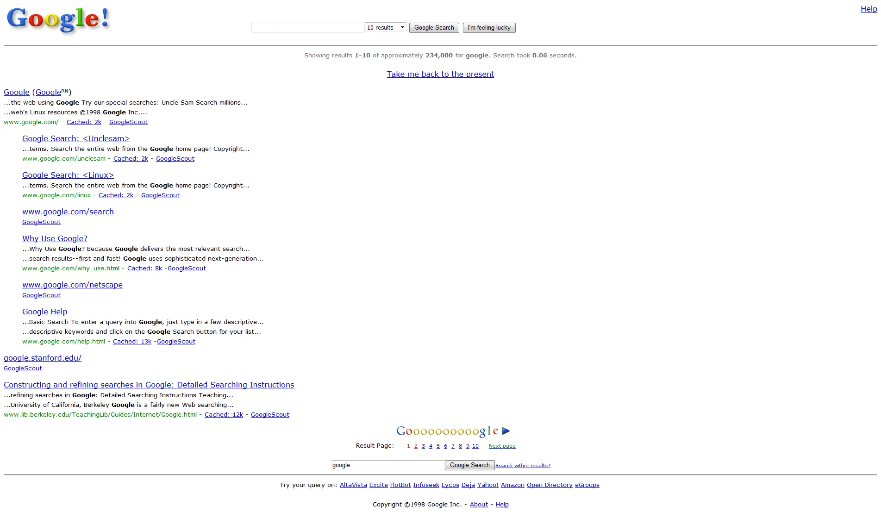Try the query on HotBot
Screen dimensions: 881x512
[400, 485]
